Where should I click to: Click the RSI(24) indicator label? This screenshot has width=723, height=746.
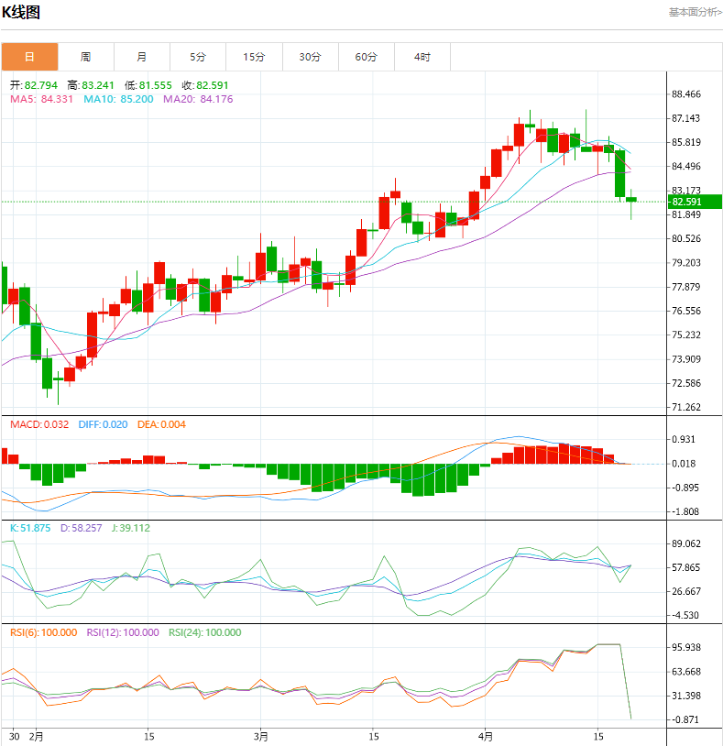(x=204, y=632)
